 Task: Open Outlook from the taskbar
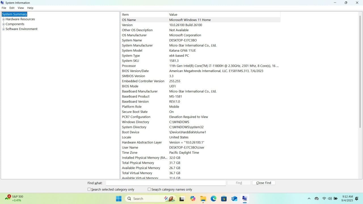234,199
